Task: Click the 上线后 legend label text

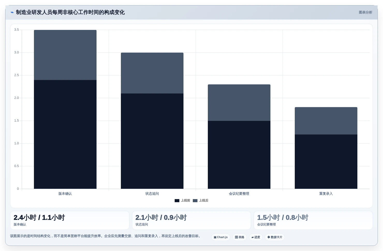Action: 204,200
